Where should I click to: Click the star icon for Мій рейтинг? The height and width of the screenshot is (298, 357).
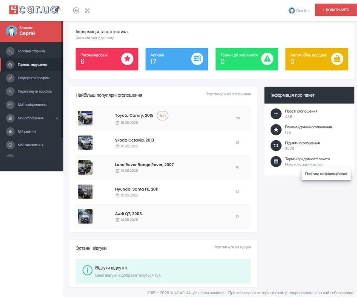(10, 132)
